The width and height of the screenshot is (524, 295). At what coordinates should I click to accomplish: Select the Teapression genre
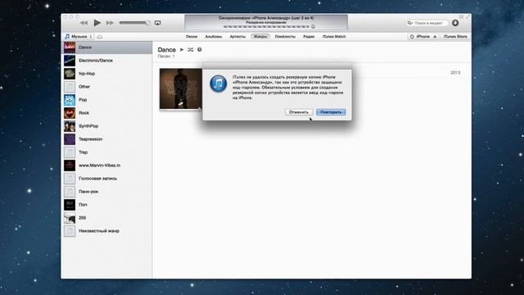coord(107,139)
